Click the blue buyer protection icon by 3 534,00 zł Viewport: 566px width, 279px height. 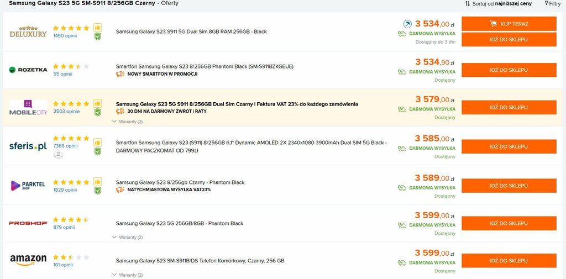407,24
